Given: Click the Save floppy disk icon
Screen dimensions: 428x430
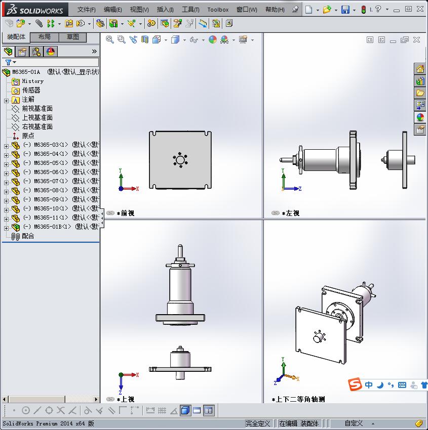Looking at the screenshot, I should (x=345, y=10).
